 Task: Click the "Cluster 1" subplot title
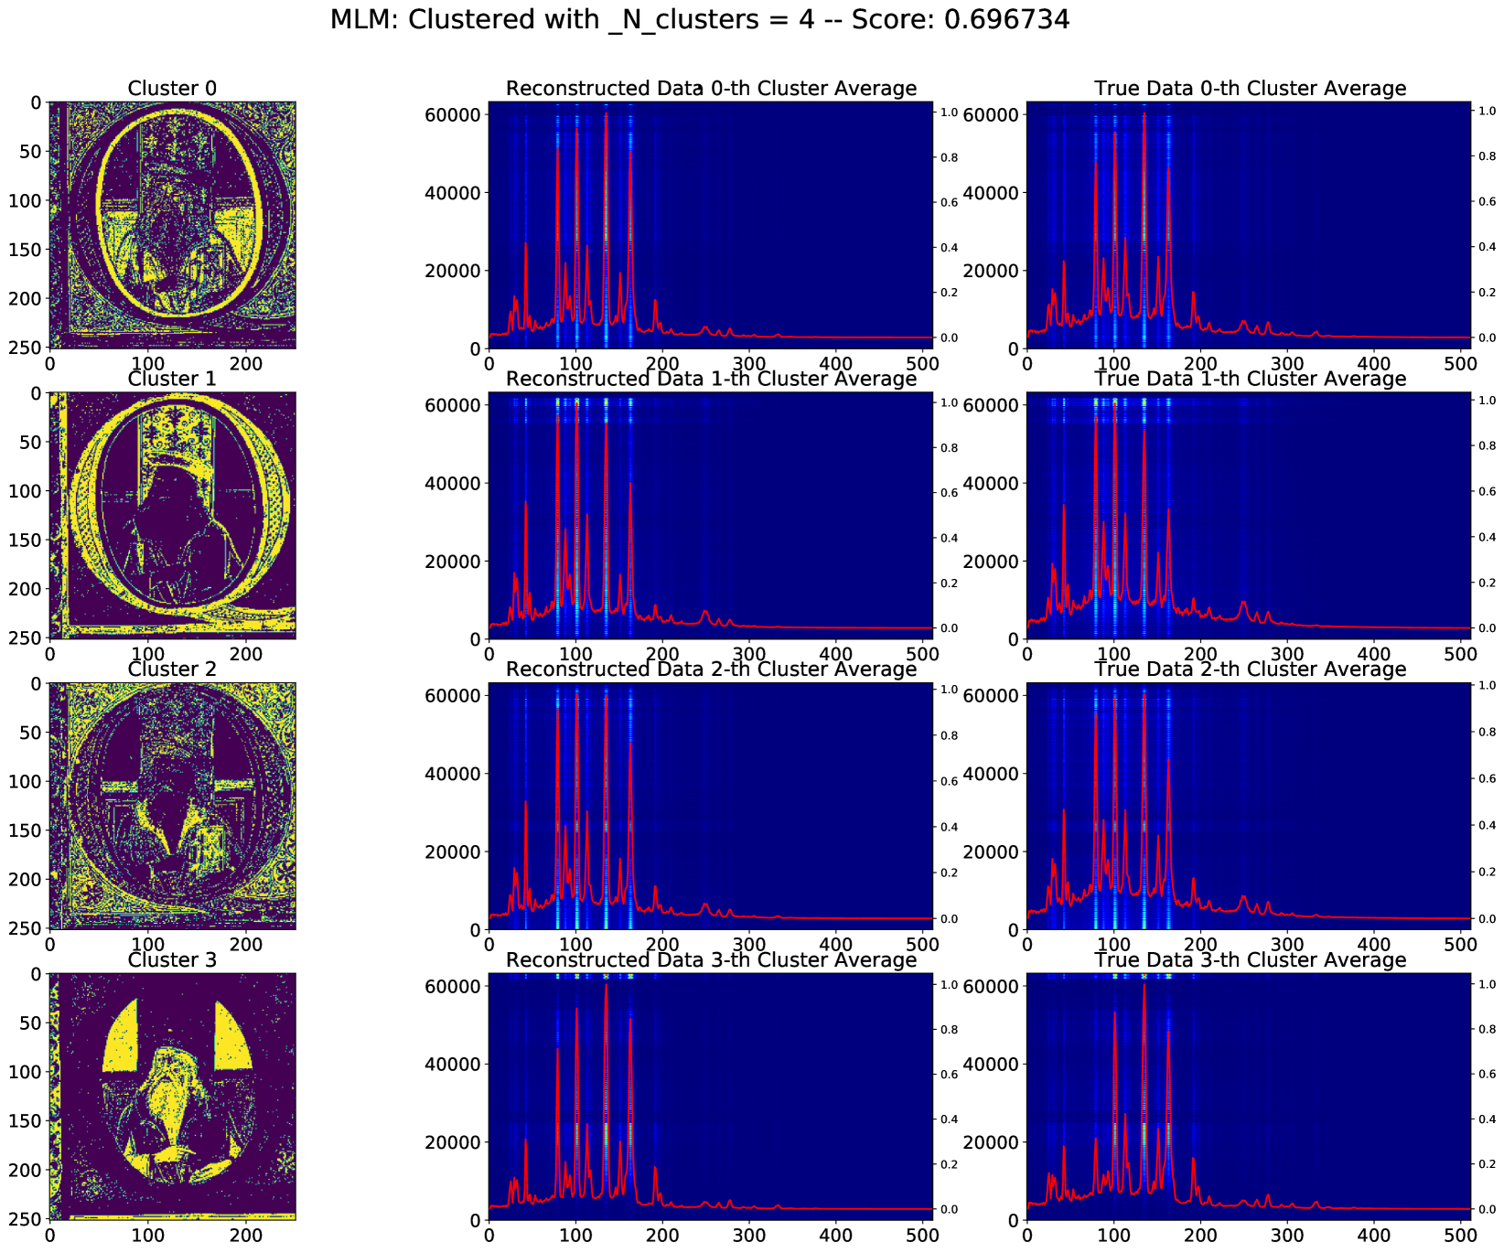[x=173, y=379]
